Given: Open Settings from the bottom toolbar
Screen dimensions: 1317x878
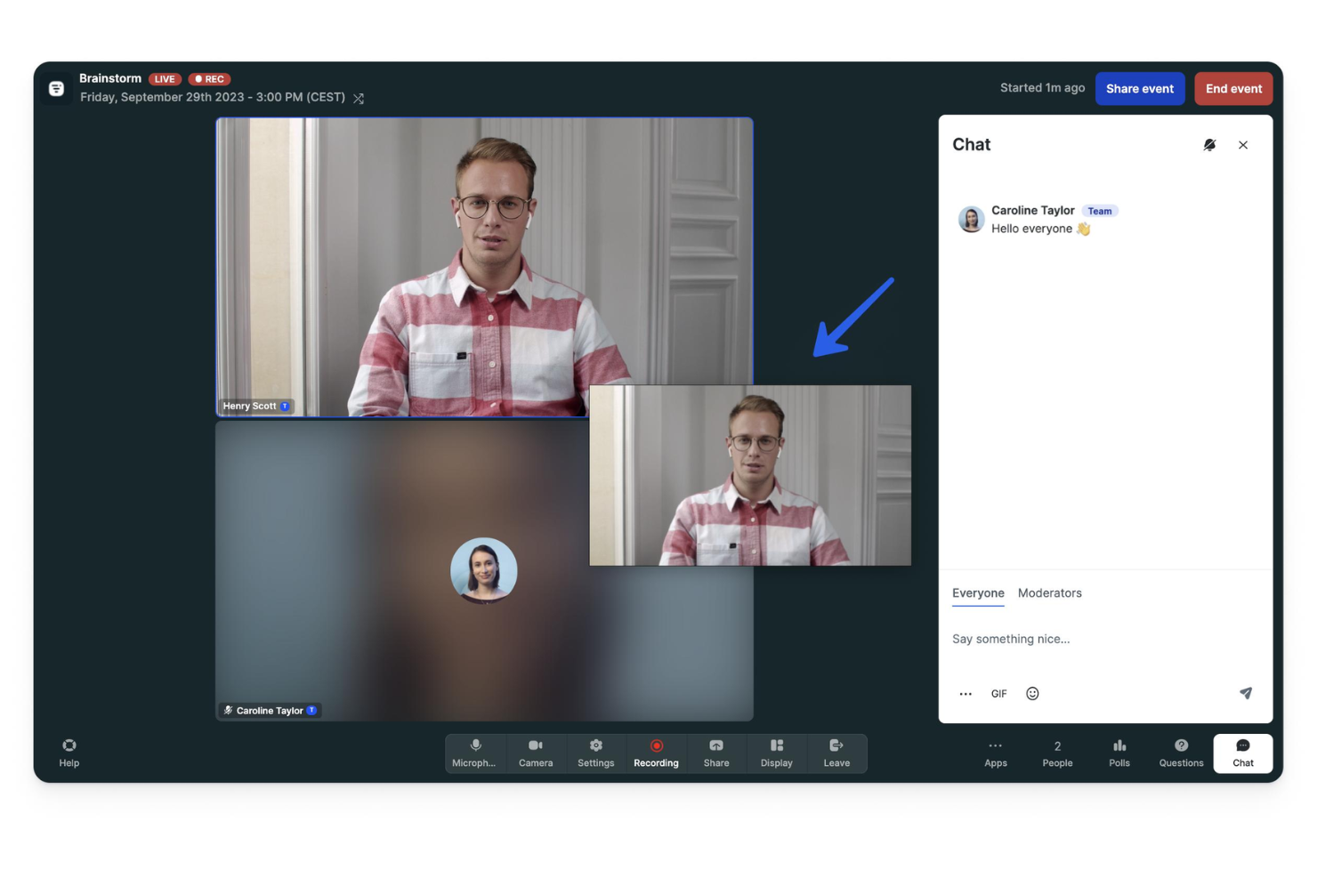Looking at the screenshot, I should pos(595,753).
